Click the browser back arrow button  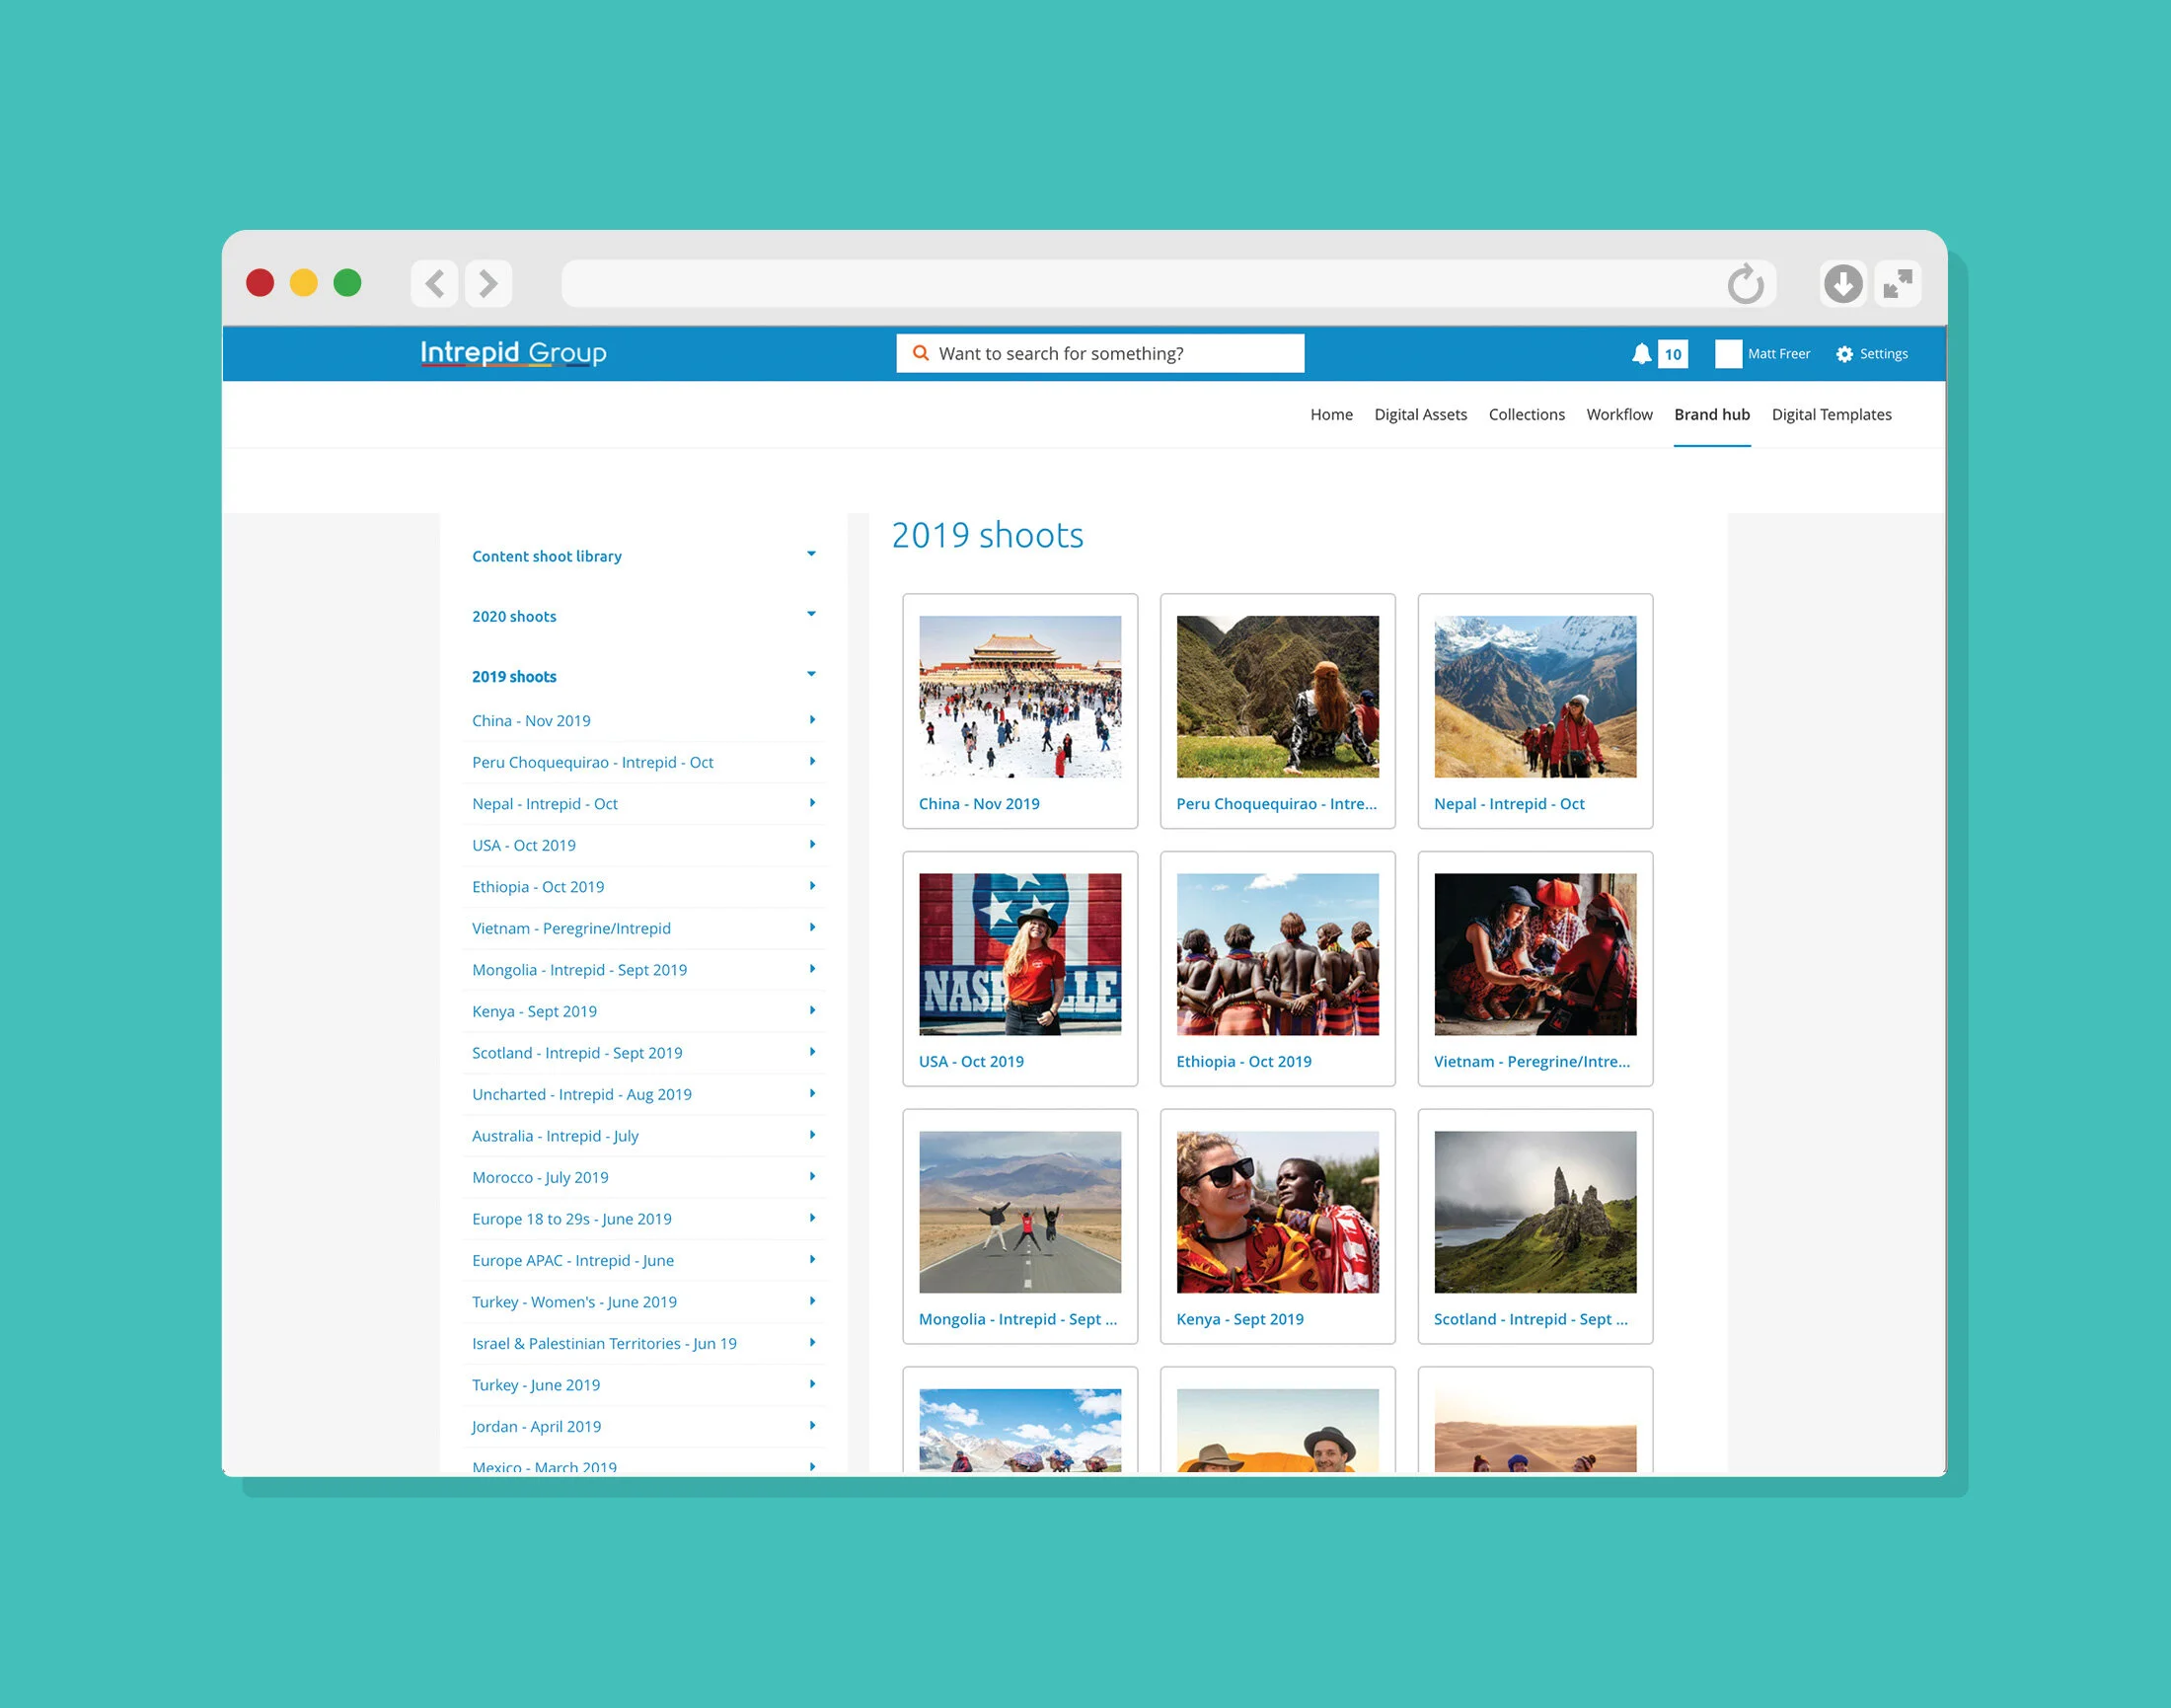(435, 284)
